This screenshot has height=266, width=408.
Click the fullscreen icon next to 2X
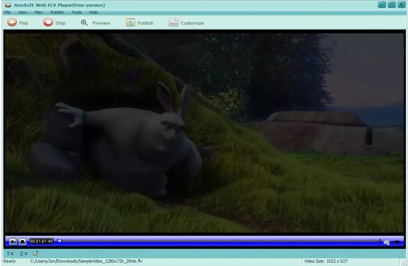(x=35, y=254)
